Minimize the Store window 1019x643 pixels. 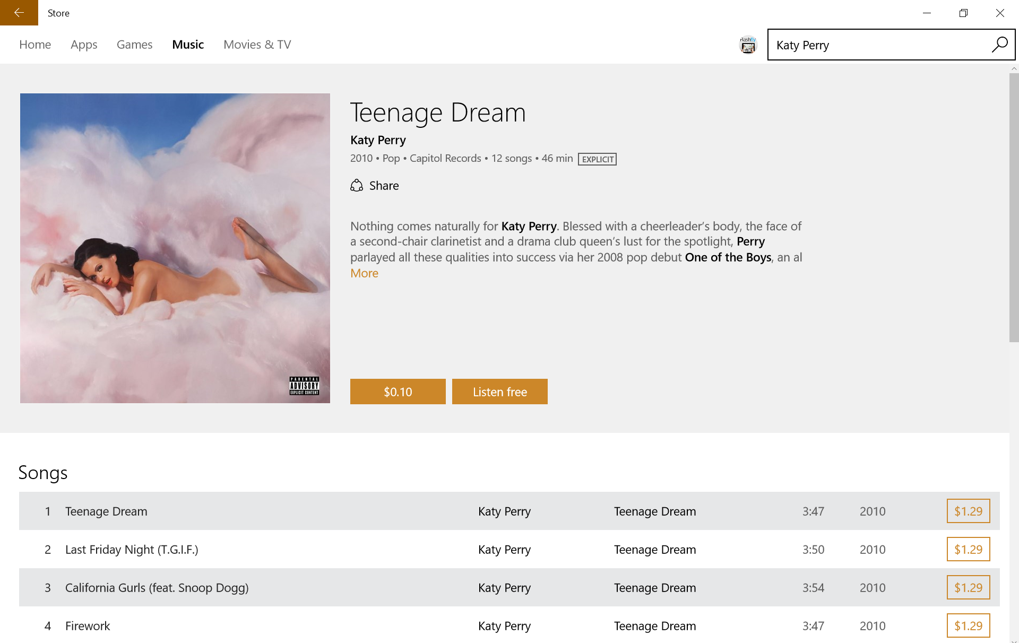coord(927,13)
